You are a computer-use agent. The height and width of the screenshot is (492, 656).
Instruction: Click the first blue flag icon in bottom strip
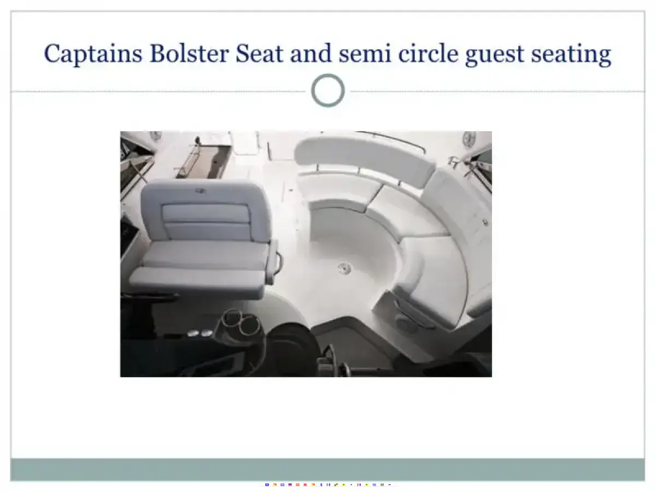pyautogui.click(x=267, y=484)
